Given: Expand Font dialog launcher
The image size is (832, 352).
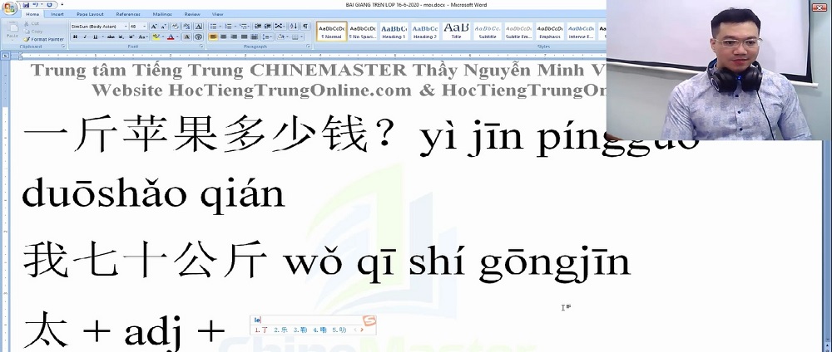Looking at the screenshot, I should coord(201,46).
